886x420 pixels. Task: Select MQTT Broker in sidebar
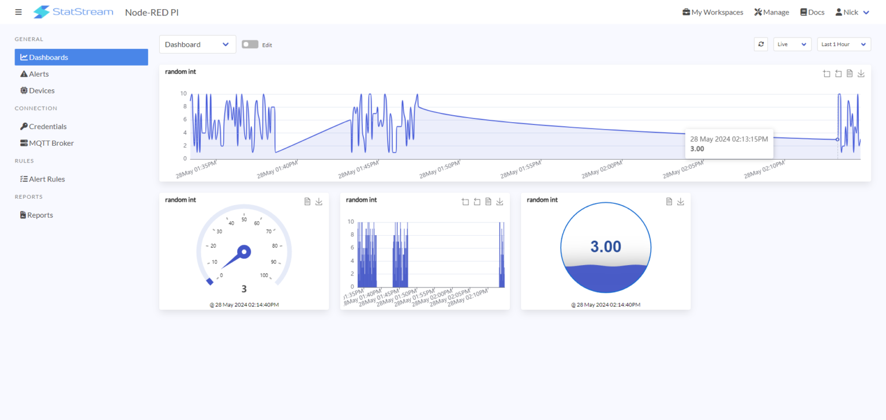tap(51, 143)
